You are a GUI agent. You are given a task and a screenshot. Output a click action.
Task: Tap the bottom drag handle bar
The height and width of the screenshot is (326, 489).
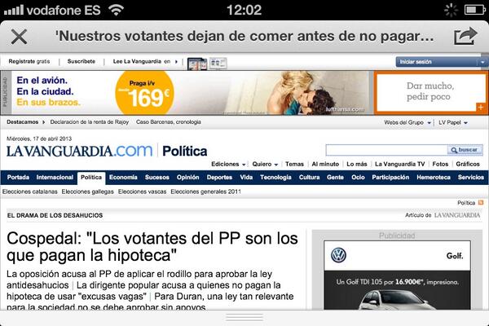click(244, 318)
